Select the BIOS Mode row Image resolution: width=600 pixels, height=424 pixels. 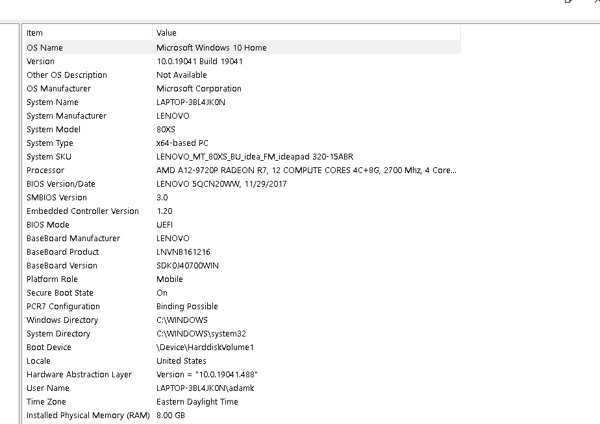click(x=243, y=225)
